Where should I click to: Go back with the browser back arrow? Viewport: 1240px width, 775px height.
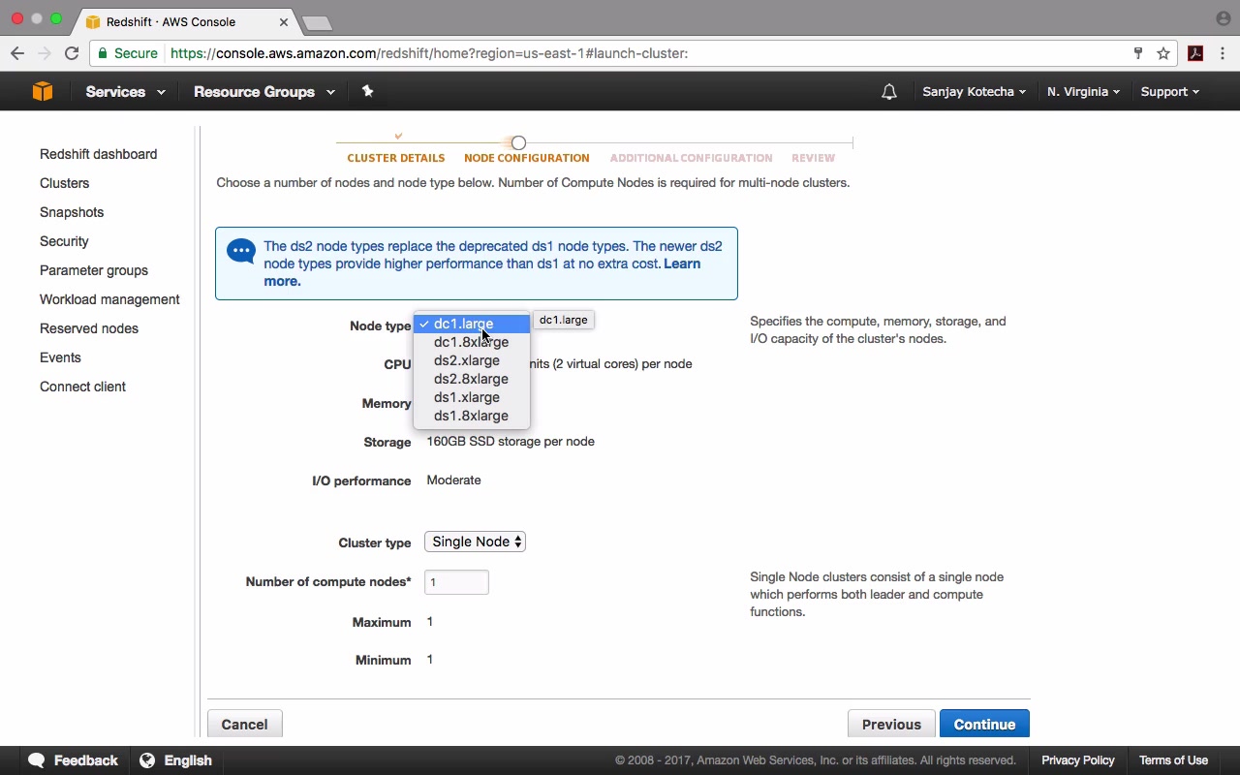point(16,53)
